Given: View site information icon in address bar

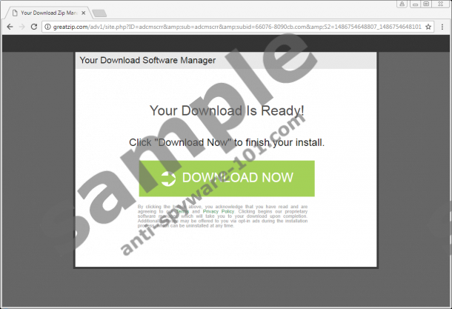Looking at the screenshot, I should 48,27.
